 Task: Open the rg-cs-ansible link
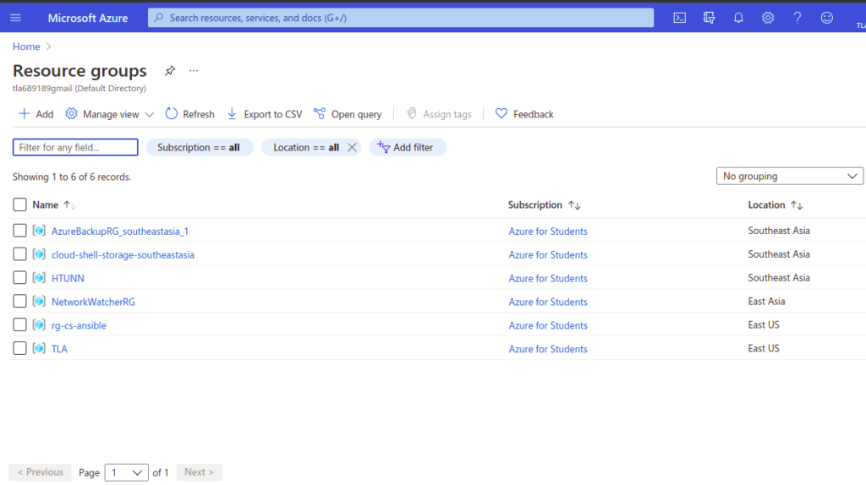[x=79, y=325]
